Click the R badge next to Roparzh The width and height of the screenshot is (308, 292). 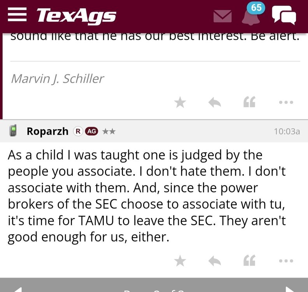coord(78,131)
